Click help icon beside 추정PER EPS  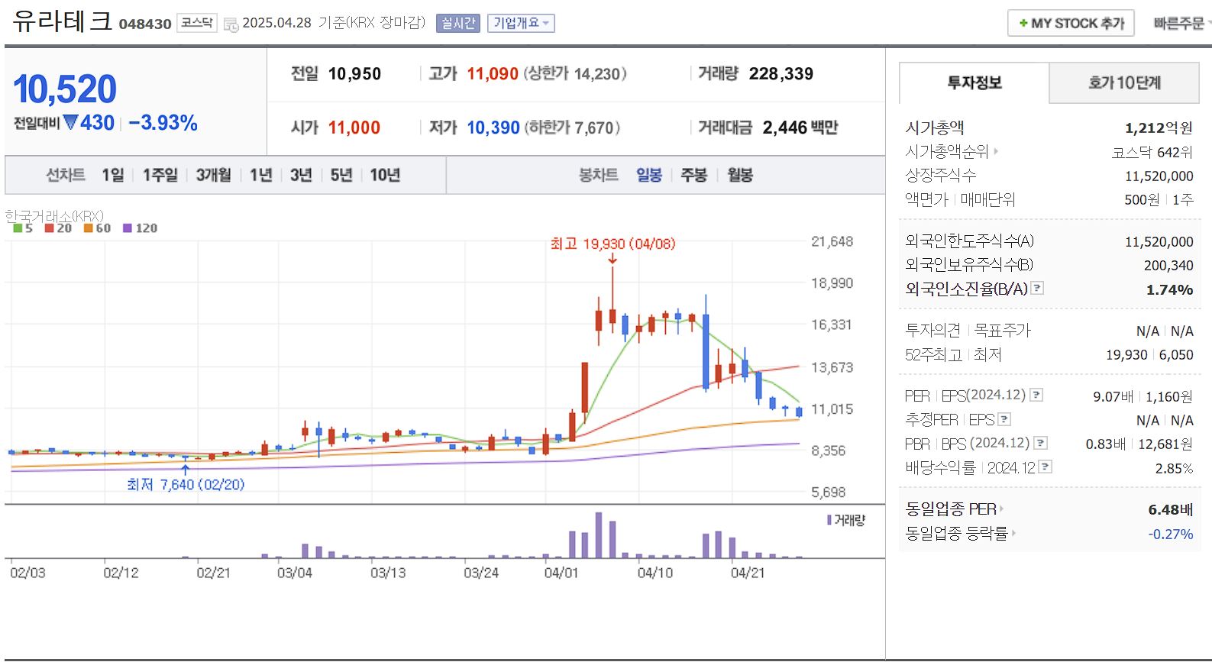pos(1004,419)
